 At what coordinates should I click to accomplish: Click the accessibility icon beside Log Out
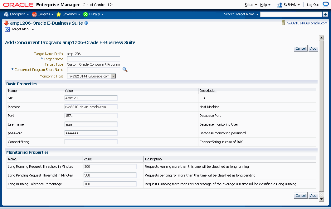(x=326, y=4)
